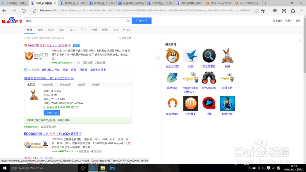
Task: Open the Windows Start menu
Action: (5, 168)
